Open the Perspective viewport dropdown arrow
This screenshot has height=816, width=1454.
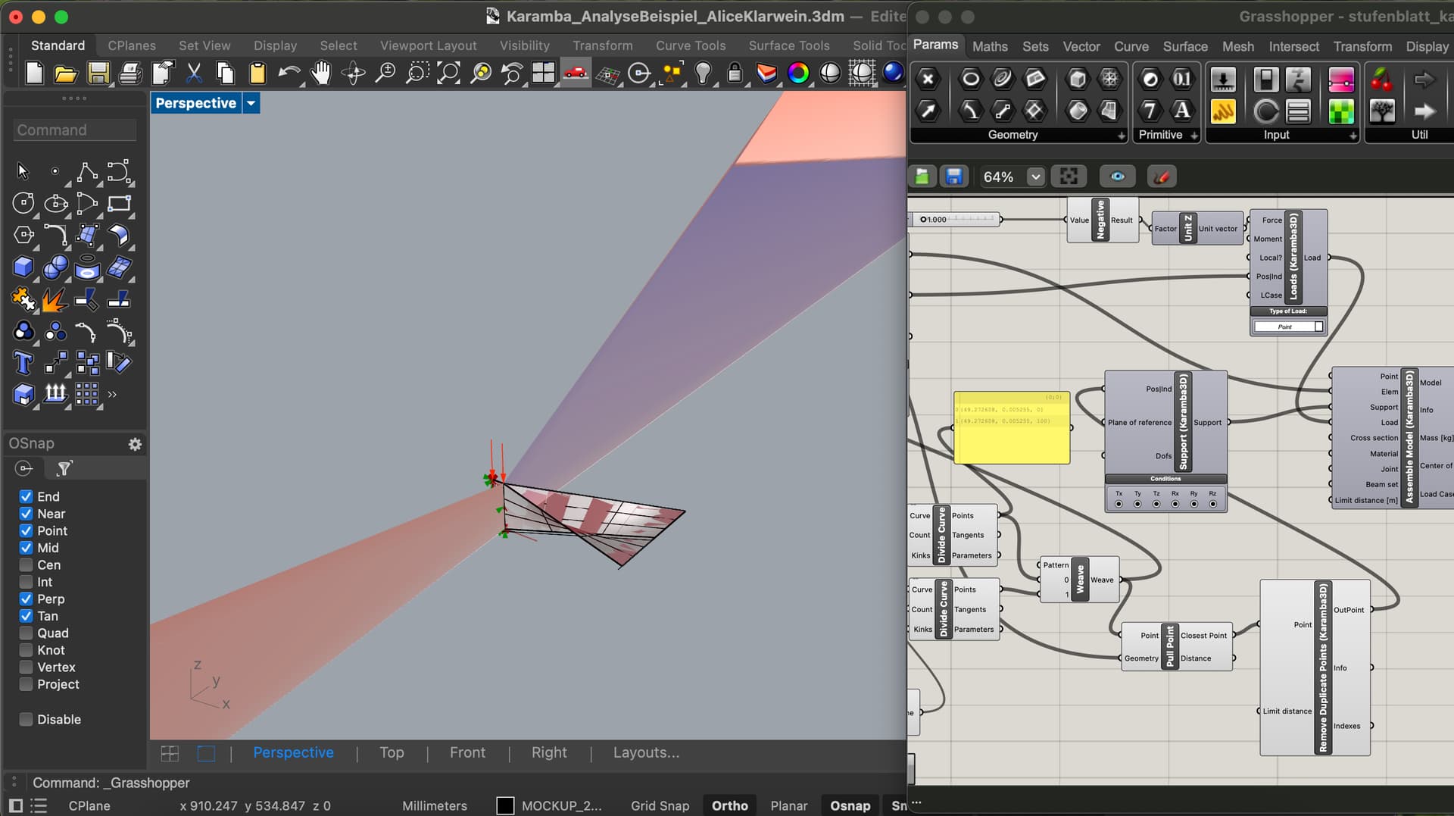point(251,103)
